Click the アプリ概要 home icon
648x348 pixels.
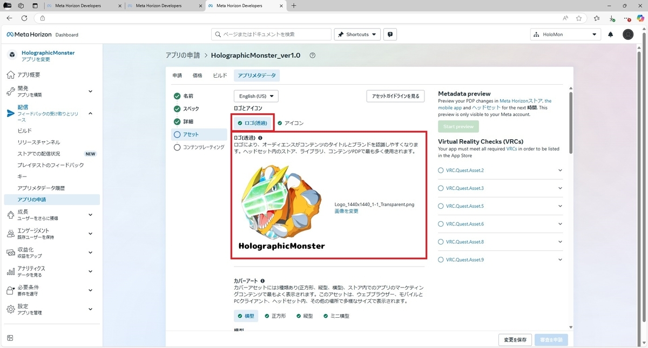click(x=11, y=75)
